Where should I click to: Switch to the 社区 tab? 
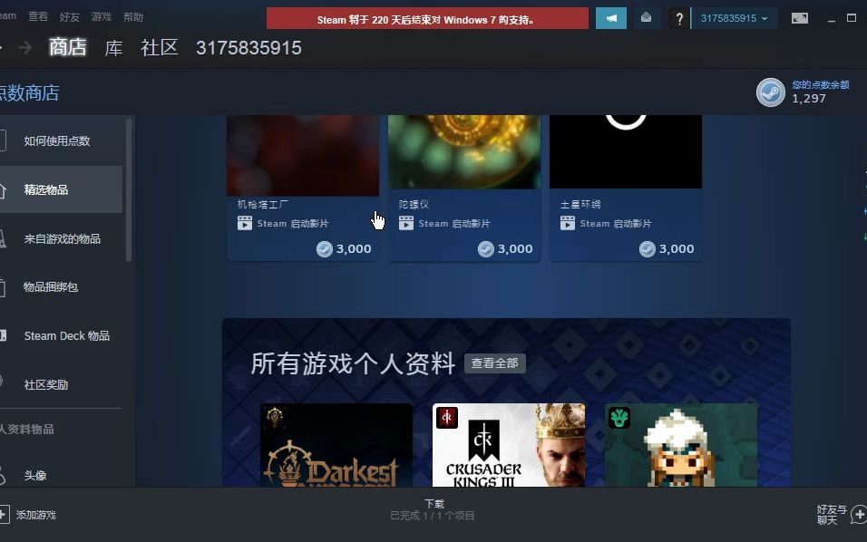160,47
